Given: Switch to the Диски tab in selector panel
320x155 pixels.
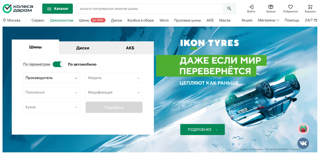Looking at the screenshot, I should point(83,48).
